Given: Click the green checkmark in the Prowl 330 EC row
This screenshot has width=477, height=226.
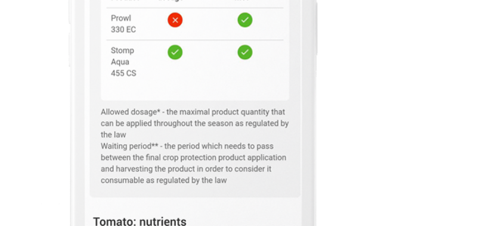Looking at the screenshot, I should point(245,20).
